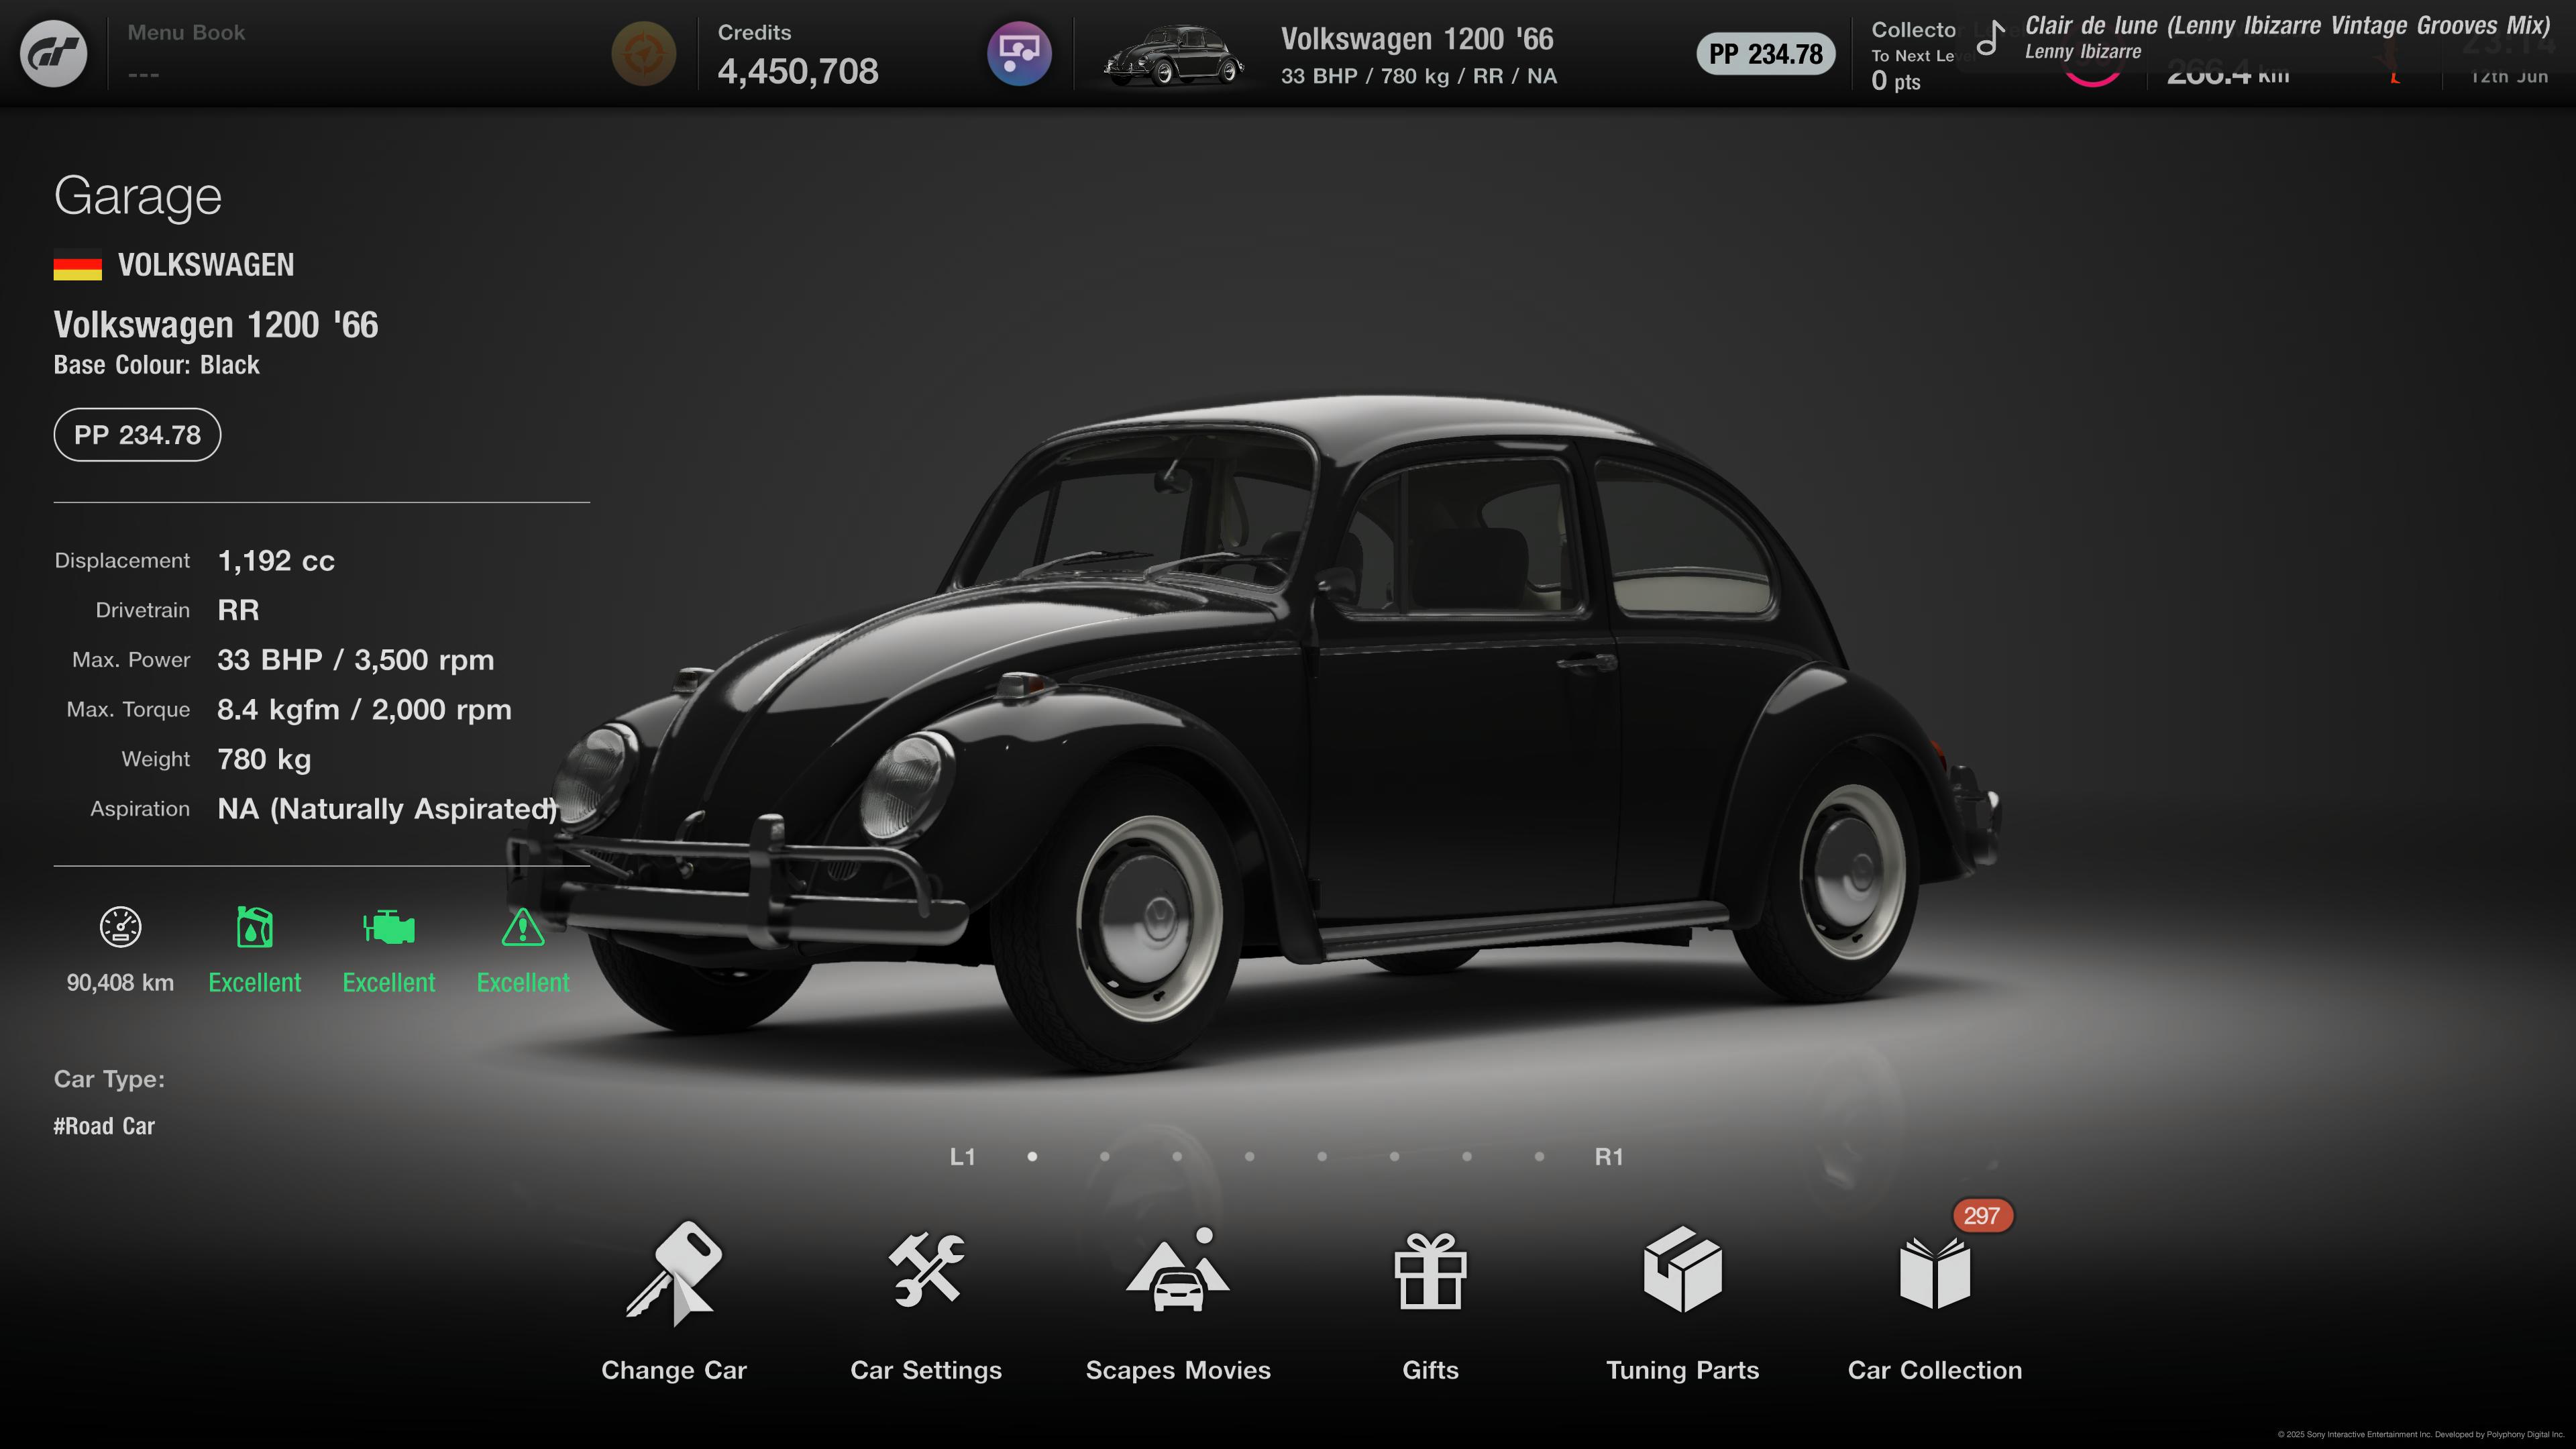
Task: Select the first page dot
Action: pos(1032,1157)
